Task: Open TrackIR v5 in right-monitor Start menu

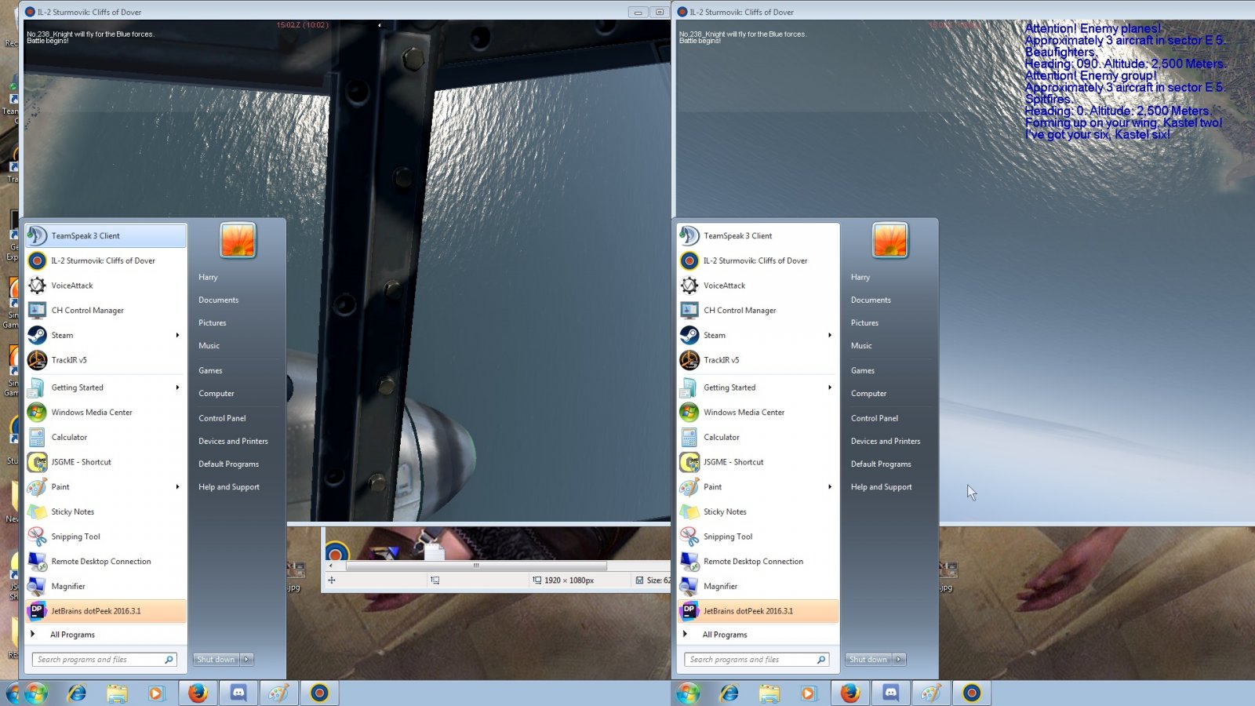Action: point(758,360)
